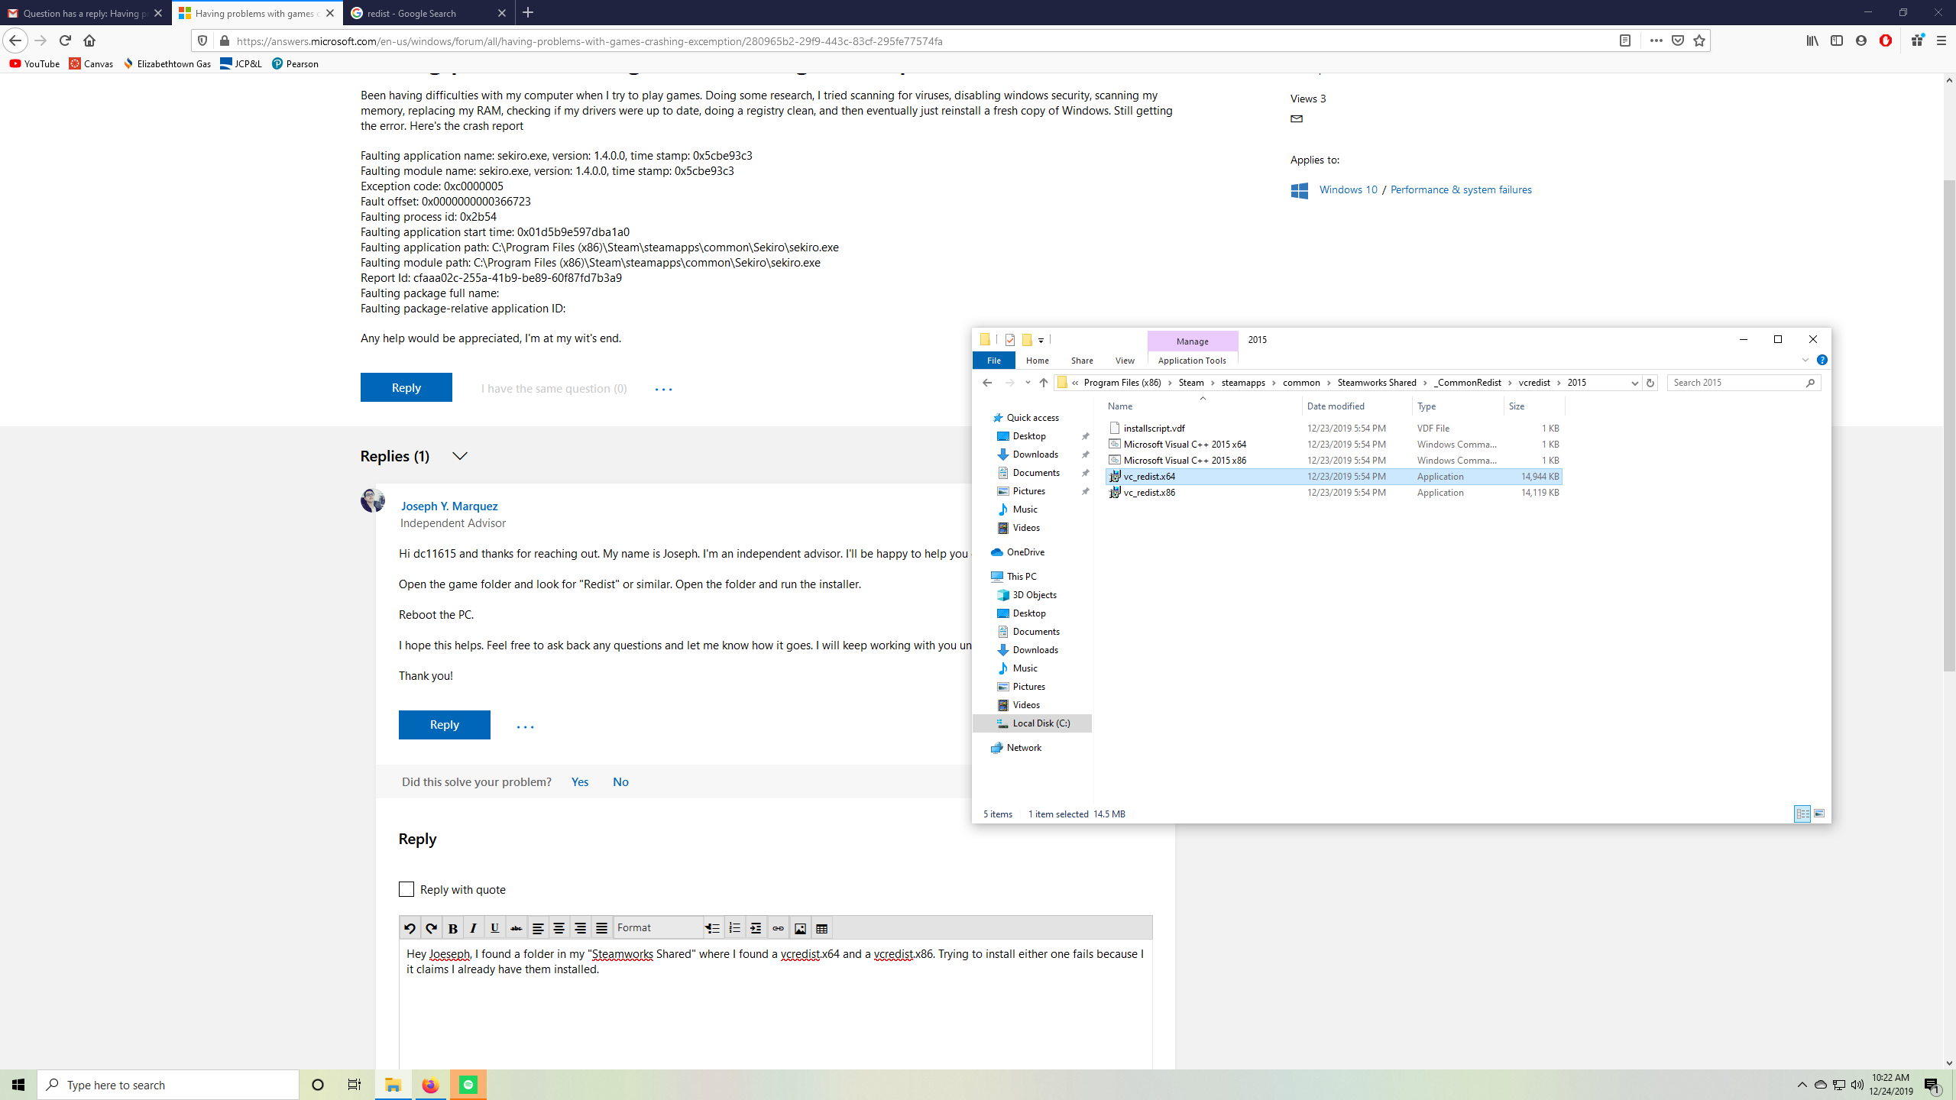The width and height of the screenshot is (1956, 1100).
Task: Select the Insert image icon in reply editor
Action: tap(799, 927)
